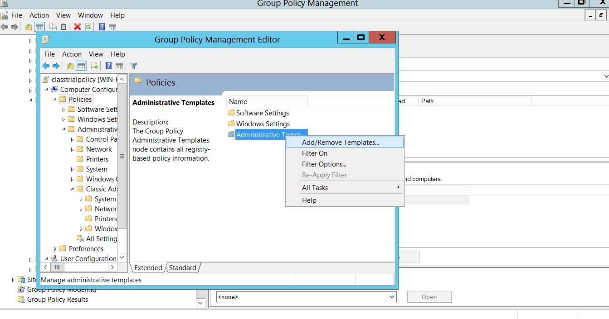Open the <none> combo box dropdown

392,297
